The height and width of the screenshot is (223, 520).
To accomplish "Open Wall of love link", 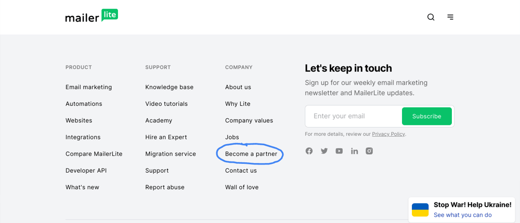I will (x=242, y=187).
